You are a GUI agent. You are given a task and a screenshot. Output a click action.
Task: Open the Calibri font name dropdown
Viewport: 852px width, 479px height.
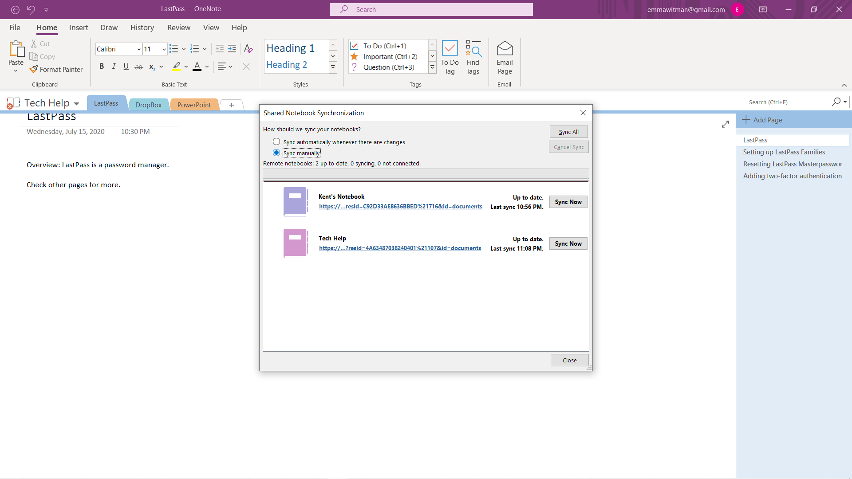point(139,49)
